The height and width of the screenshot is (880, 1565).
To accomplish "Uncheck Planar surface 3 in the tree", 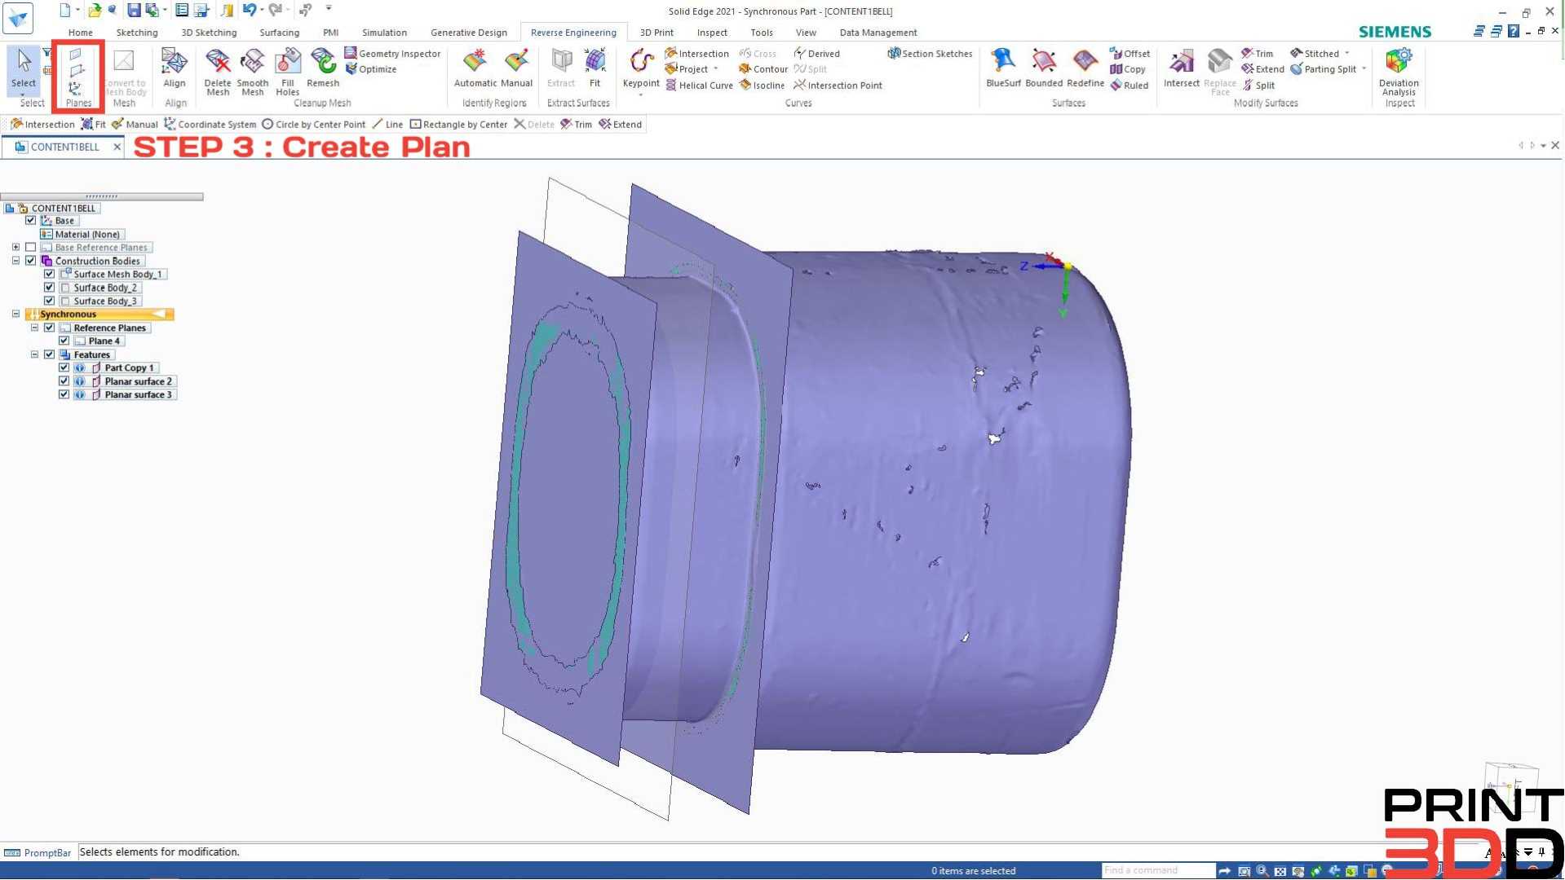I will tap(64, 394).
